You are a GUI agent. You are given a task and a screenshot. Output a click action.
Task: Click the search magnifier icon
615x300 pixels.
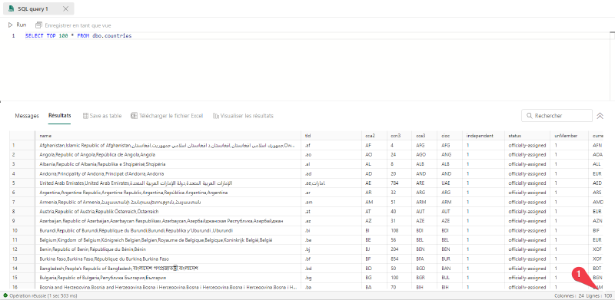(530, 116)
